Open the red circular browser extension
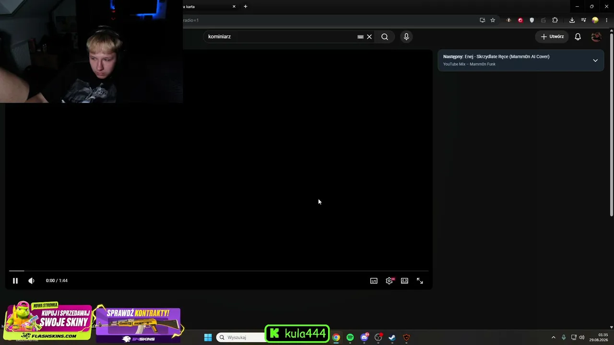The width and height of the screenshot is (614, 345). point(520,20)
